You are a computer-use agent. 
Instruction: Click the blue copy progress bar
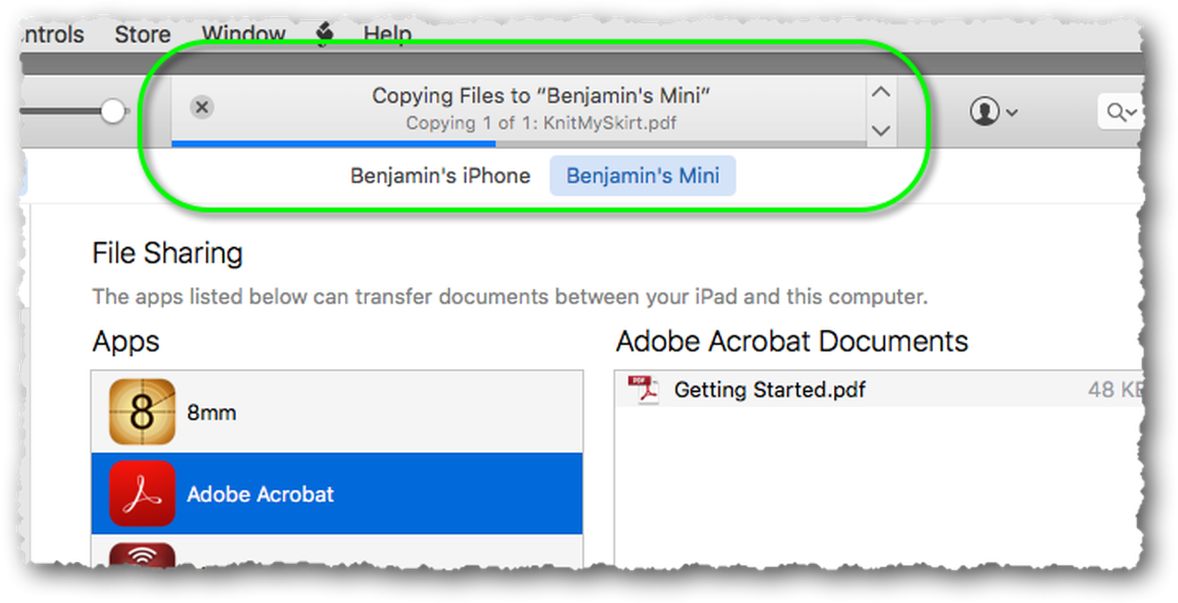pos(334,143)
